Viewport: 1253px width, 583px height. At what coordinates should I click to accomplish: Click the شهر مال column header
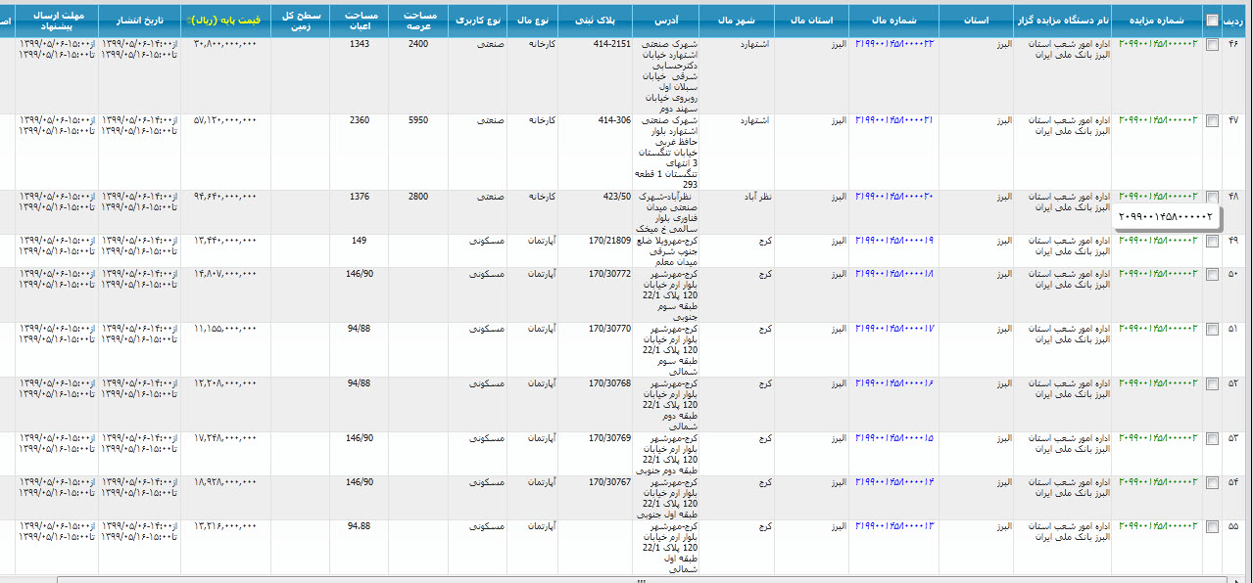735,20
